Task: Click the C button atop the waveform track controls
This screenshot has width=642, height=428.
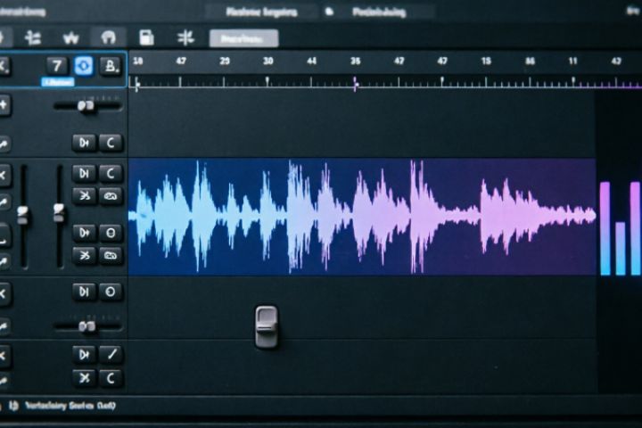Action: click(x=111, y=173)
